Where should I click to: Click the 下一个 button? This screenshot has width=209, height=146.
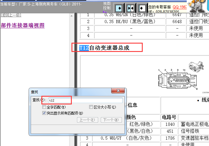coord(111,120)
